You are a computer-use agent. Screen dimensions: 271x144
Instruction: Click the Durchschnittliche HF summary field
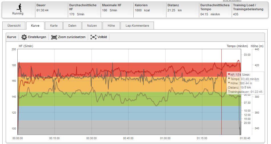(83, 10)
